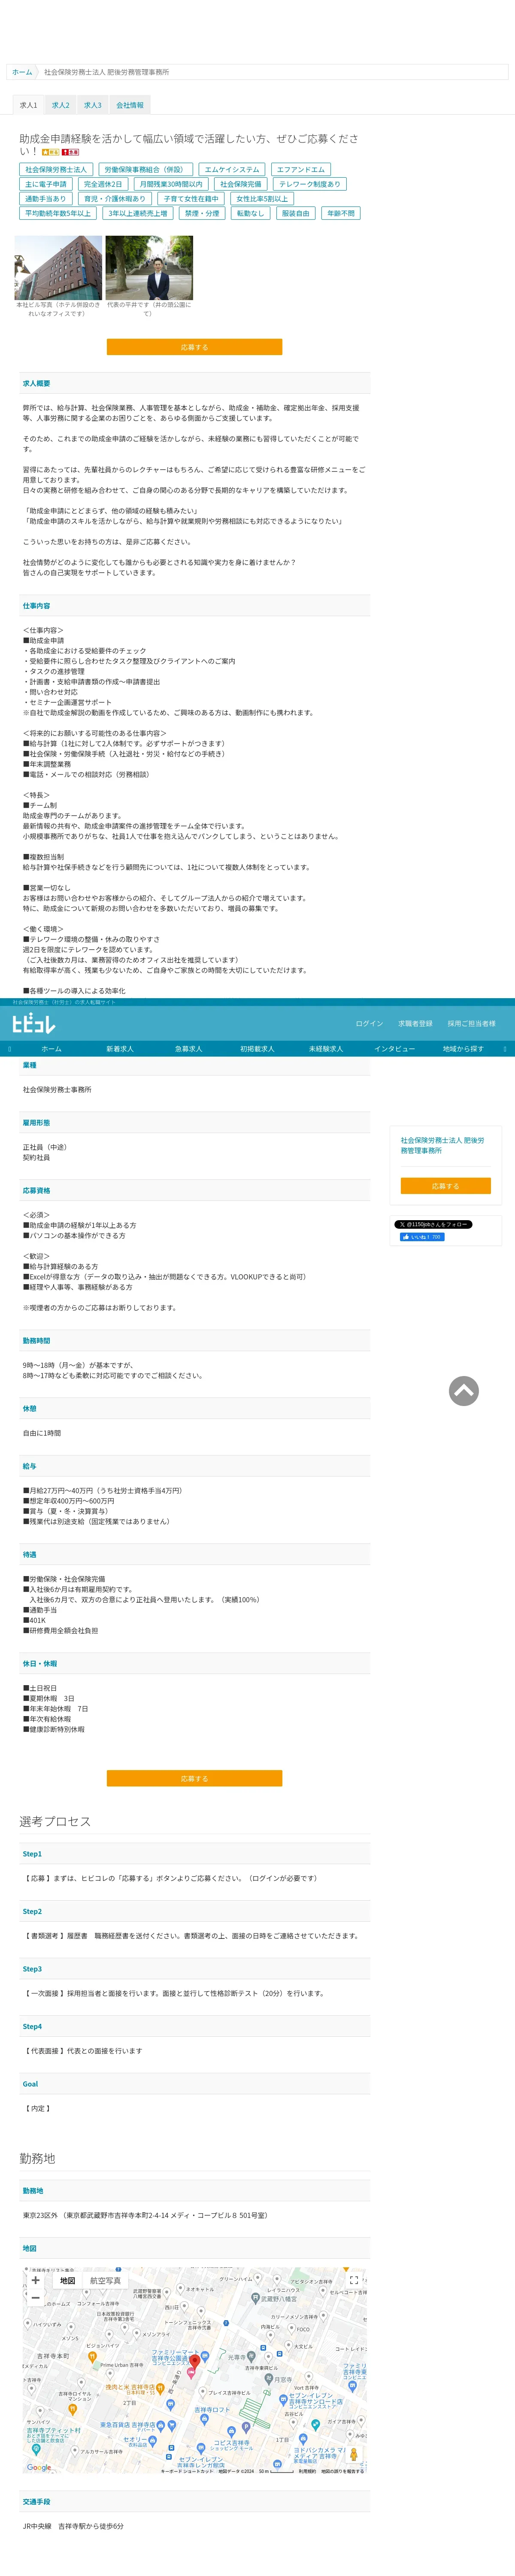Choose the 年齢不問 tag
The width and height of the screenshot is (515, 2576).
point(341,213)
